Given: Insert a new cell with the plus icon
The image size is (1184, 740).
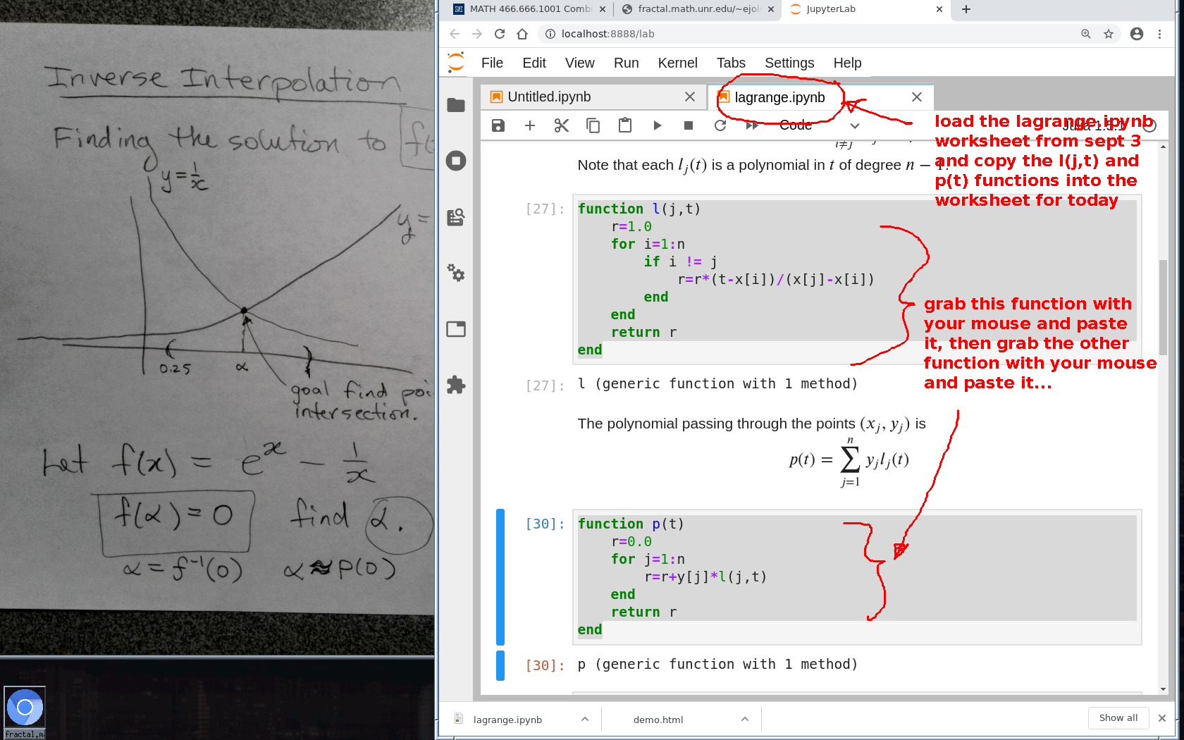Looking at the screenshot, I should coord(530,125).
